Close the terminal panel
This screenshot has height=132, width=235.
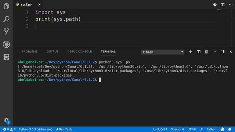(231, 52)
